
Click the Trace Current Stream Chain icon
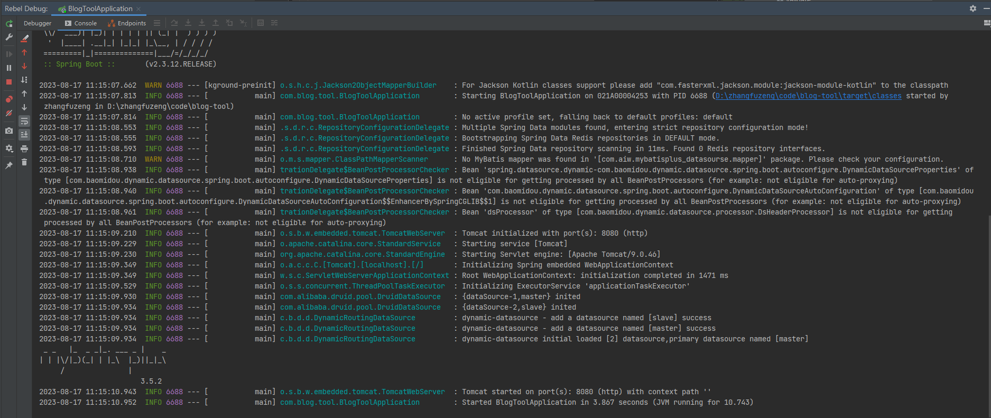(x=274, y=23)
